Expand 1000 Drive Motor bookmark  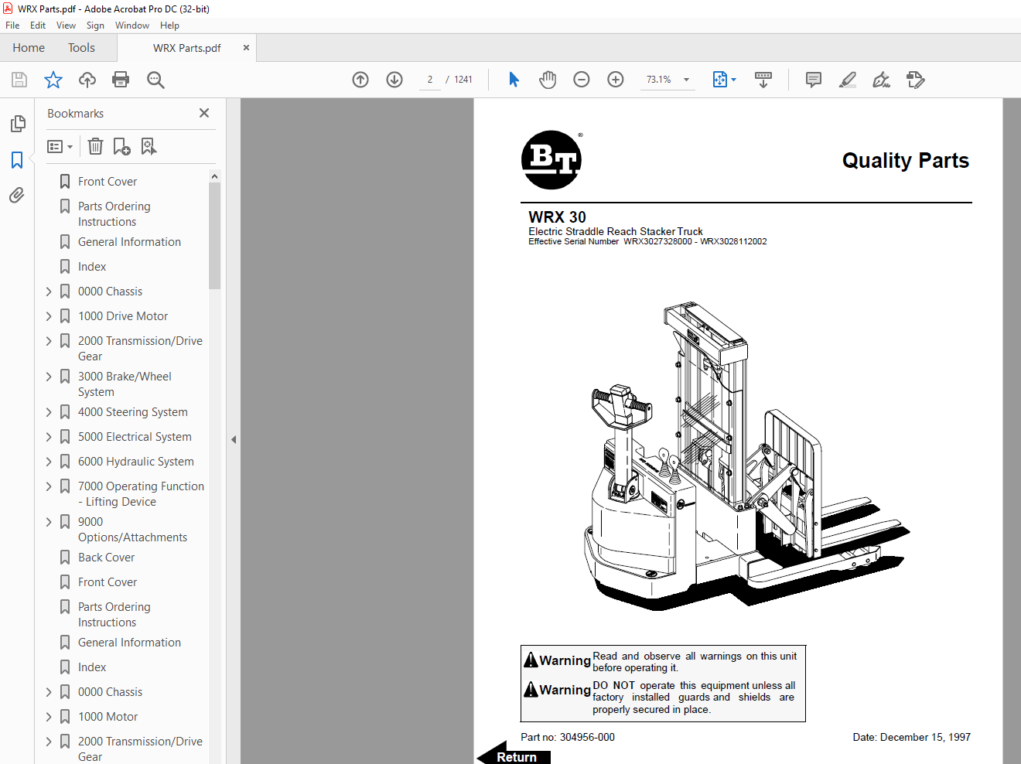[x=49, y=316]
